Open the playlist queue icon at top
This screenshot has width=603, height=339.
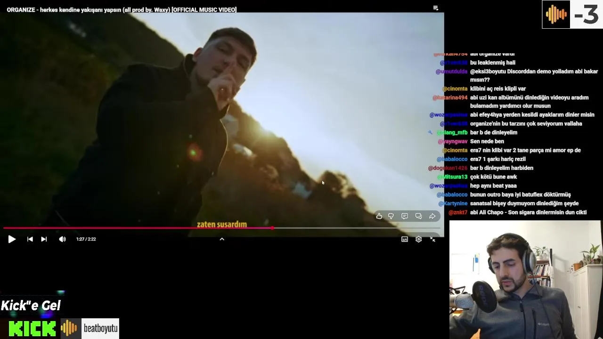(x=436, y=8)
